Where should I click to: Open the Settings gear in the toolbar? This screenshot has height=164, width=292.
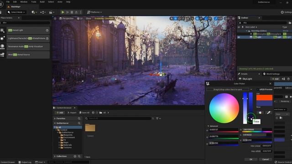(286, 12)
